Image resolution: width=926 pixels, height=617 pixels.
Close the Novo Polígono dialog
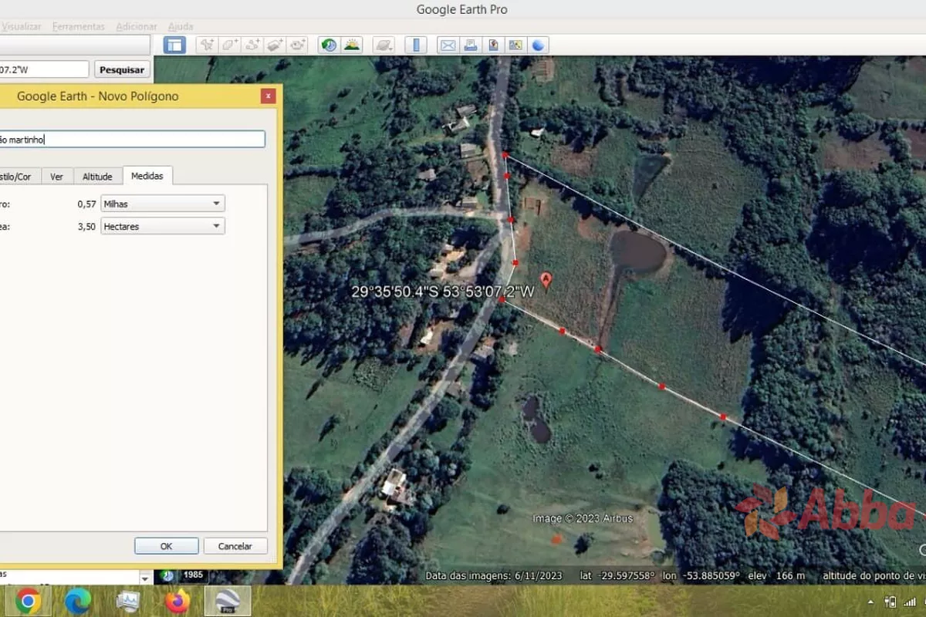click(268, 96)
